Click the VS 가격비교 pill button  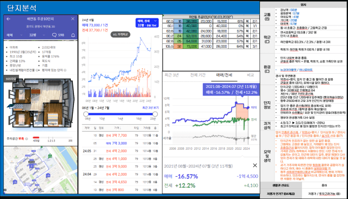coord(120,35)
